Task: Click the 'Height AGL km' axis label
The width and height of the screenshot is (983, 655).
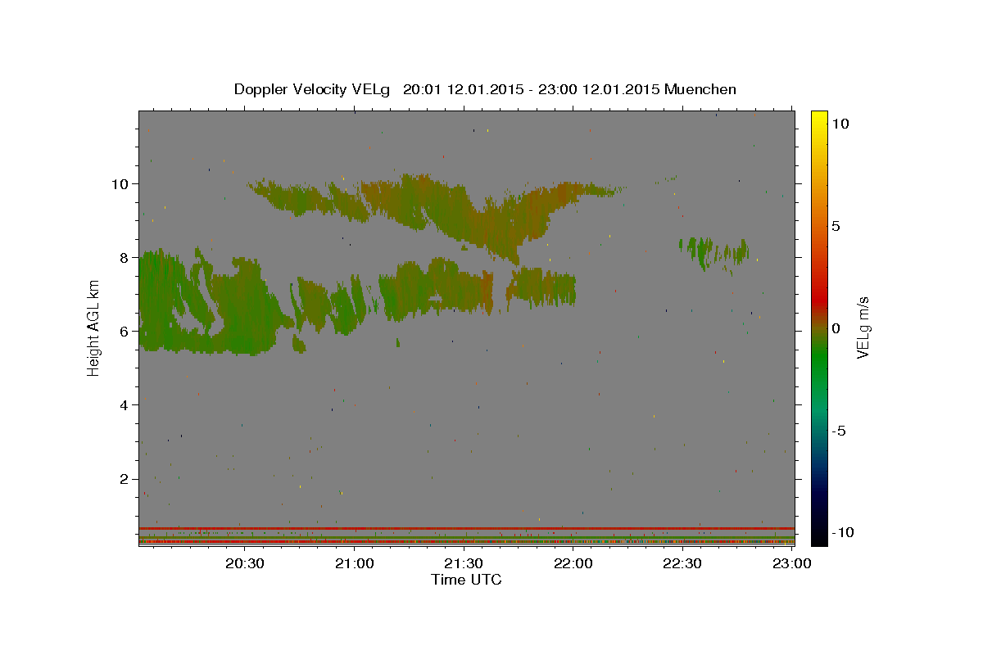Action: 94,327
